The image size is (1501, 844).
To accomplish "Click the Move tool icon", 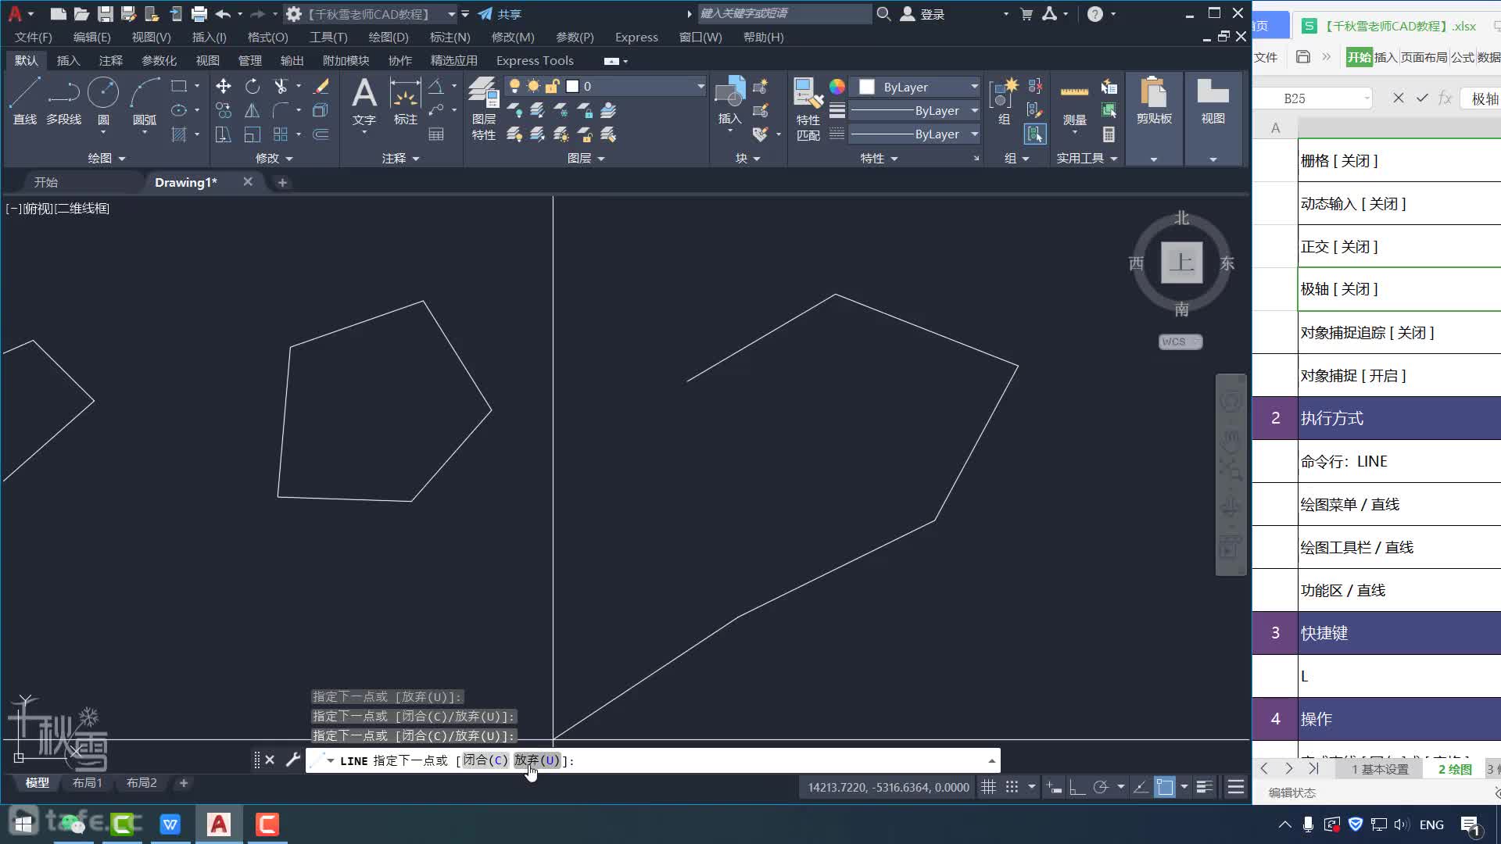I will click(x=224, y=86).
